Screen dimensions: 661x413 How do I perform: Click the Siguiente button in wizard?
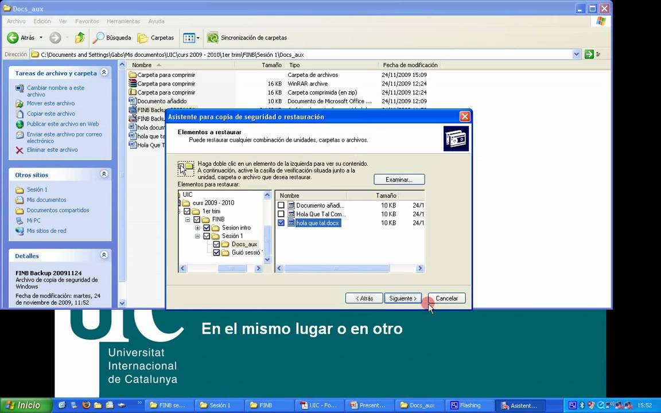pyautogui.click(x=403, y=298)
